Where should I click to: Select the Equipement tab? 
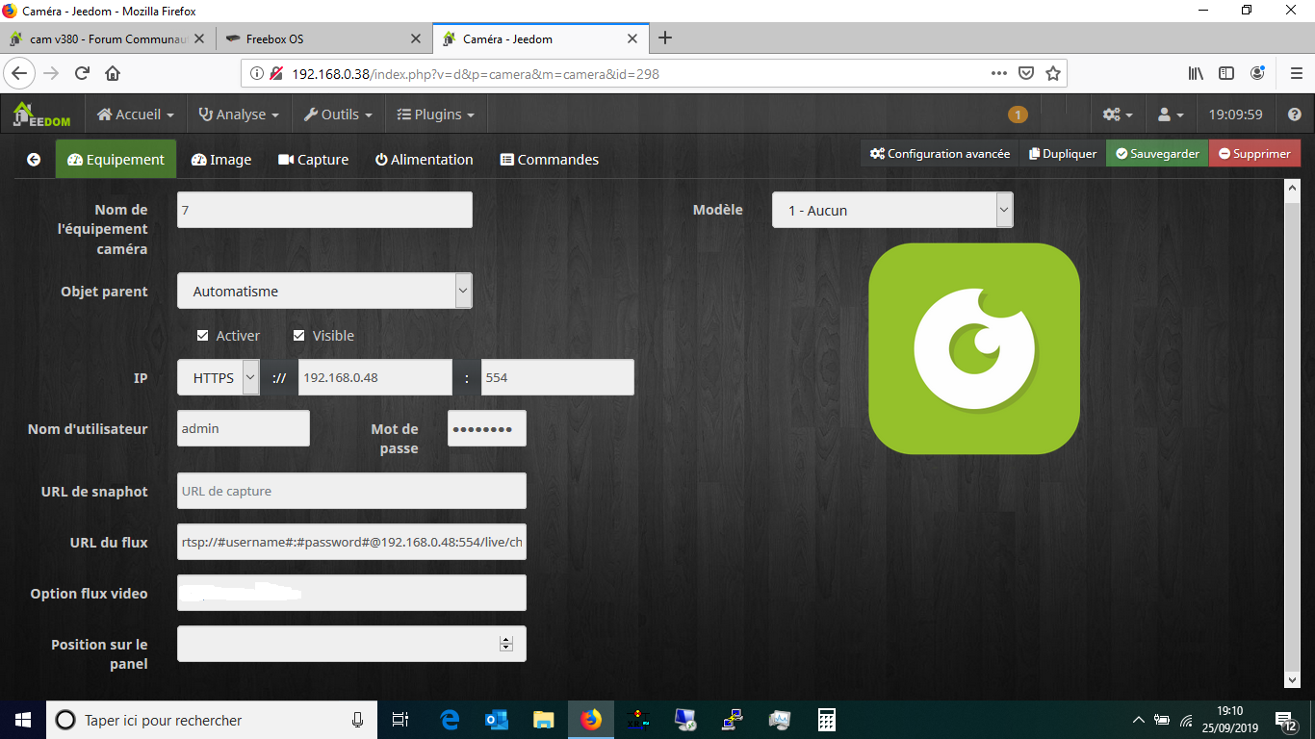click(116, 160)
